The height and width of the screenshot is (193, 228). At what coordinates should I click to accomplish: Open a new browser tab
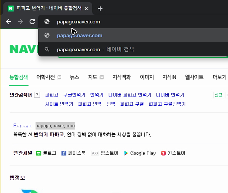click(100, 9)
